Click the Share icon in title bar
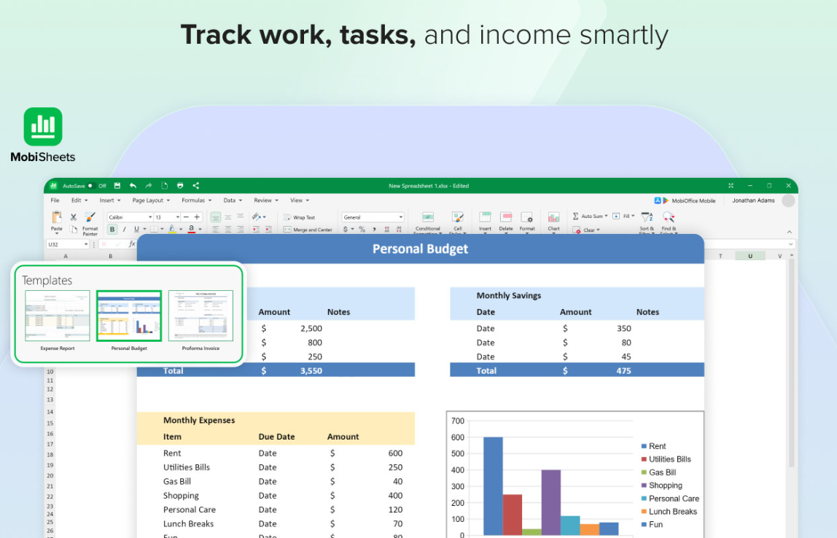Screen dimensions: 837x538 196,186
